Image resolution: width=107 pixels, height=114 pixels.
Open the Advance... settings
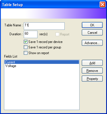(92, 43)
